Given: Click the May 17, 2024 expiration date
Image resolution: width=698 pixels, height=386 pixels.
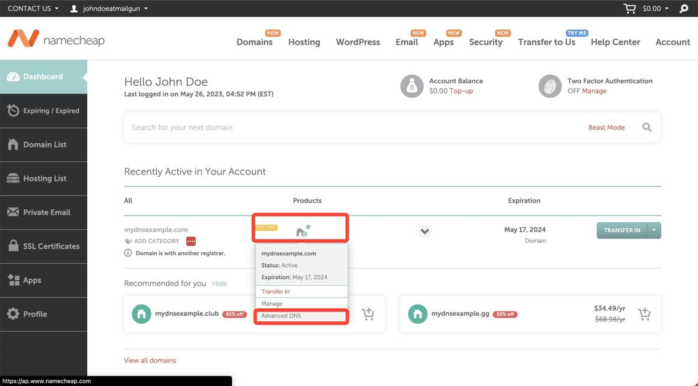Looking at the screenshot, I should [525, 230].
